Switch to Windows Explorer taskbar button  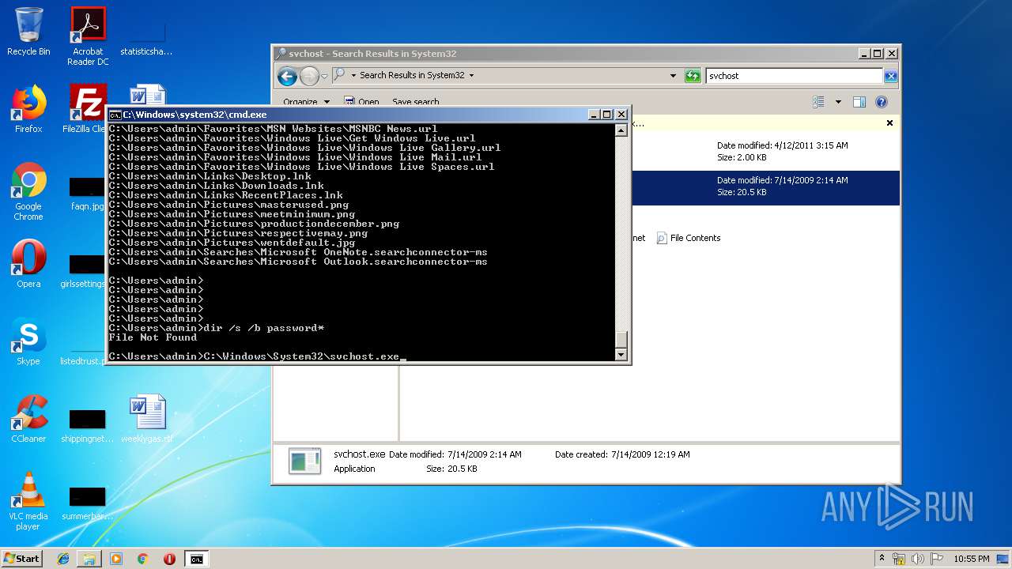[x=89, y=559]
